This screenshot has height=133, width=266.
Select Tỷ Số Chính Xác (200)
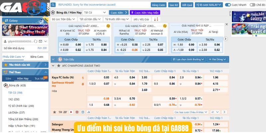click(x=21, y=106)
